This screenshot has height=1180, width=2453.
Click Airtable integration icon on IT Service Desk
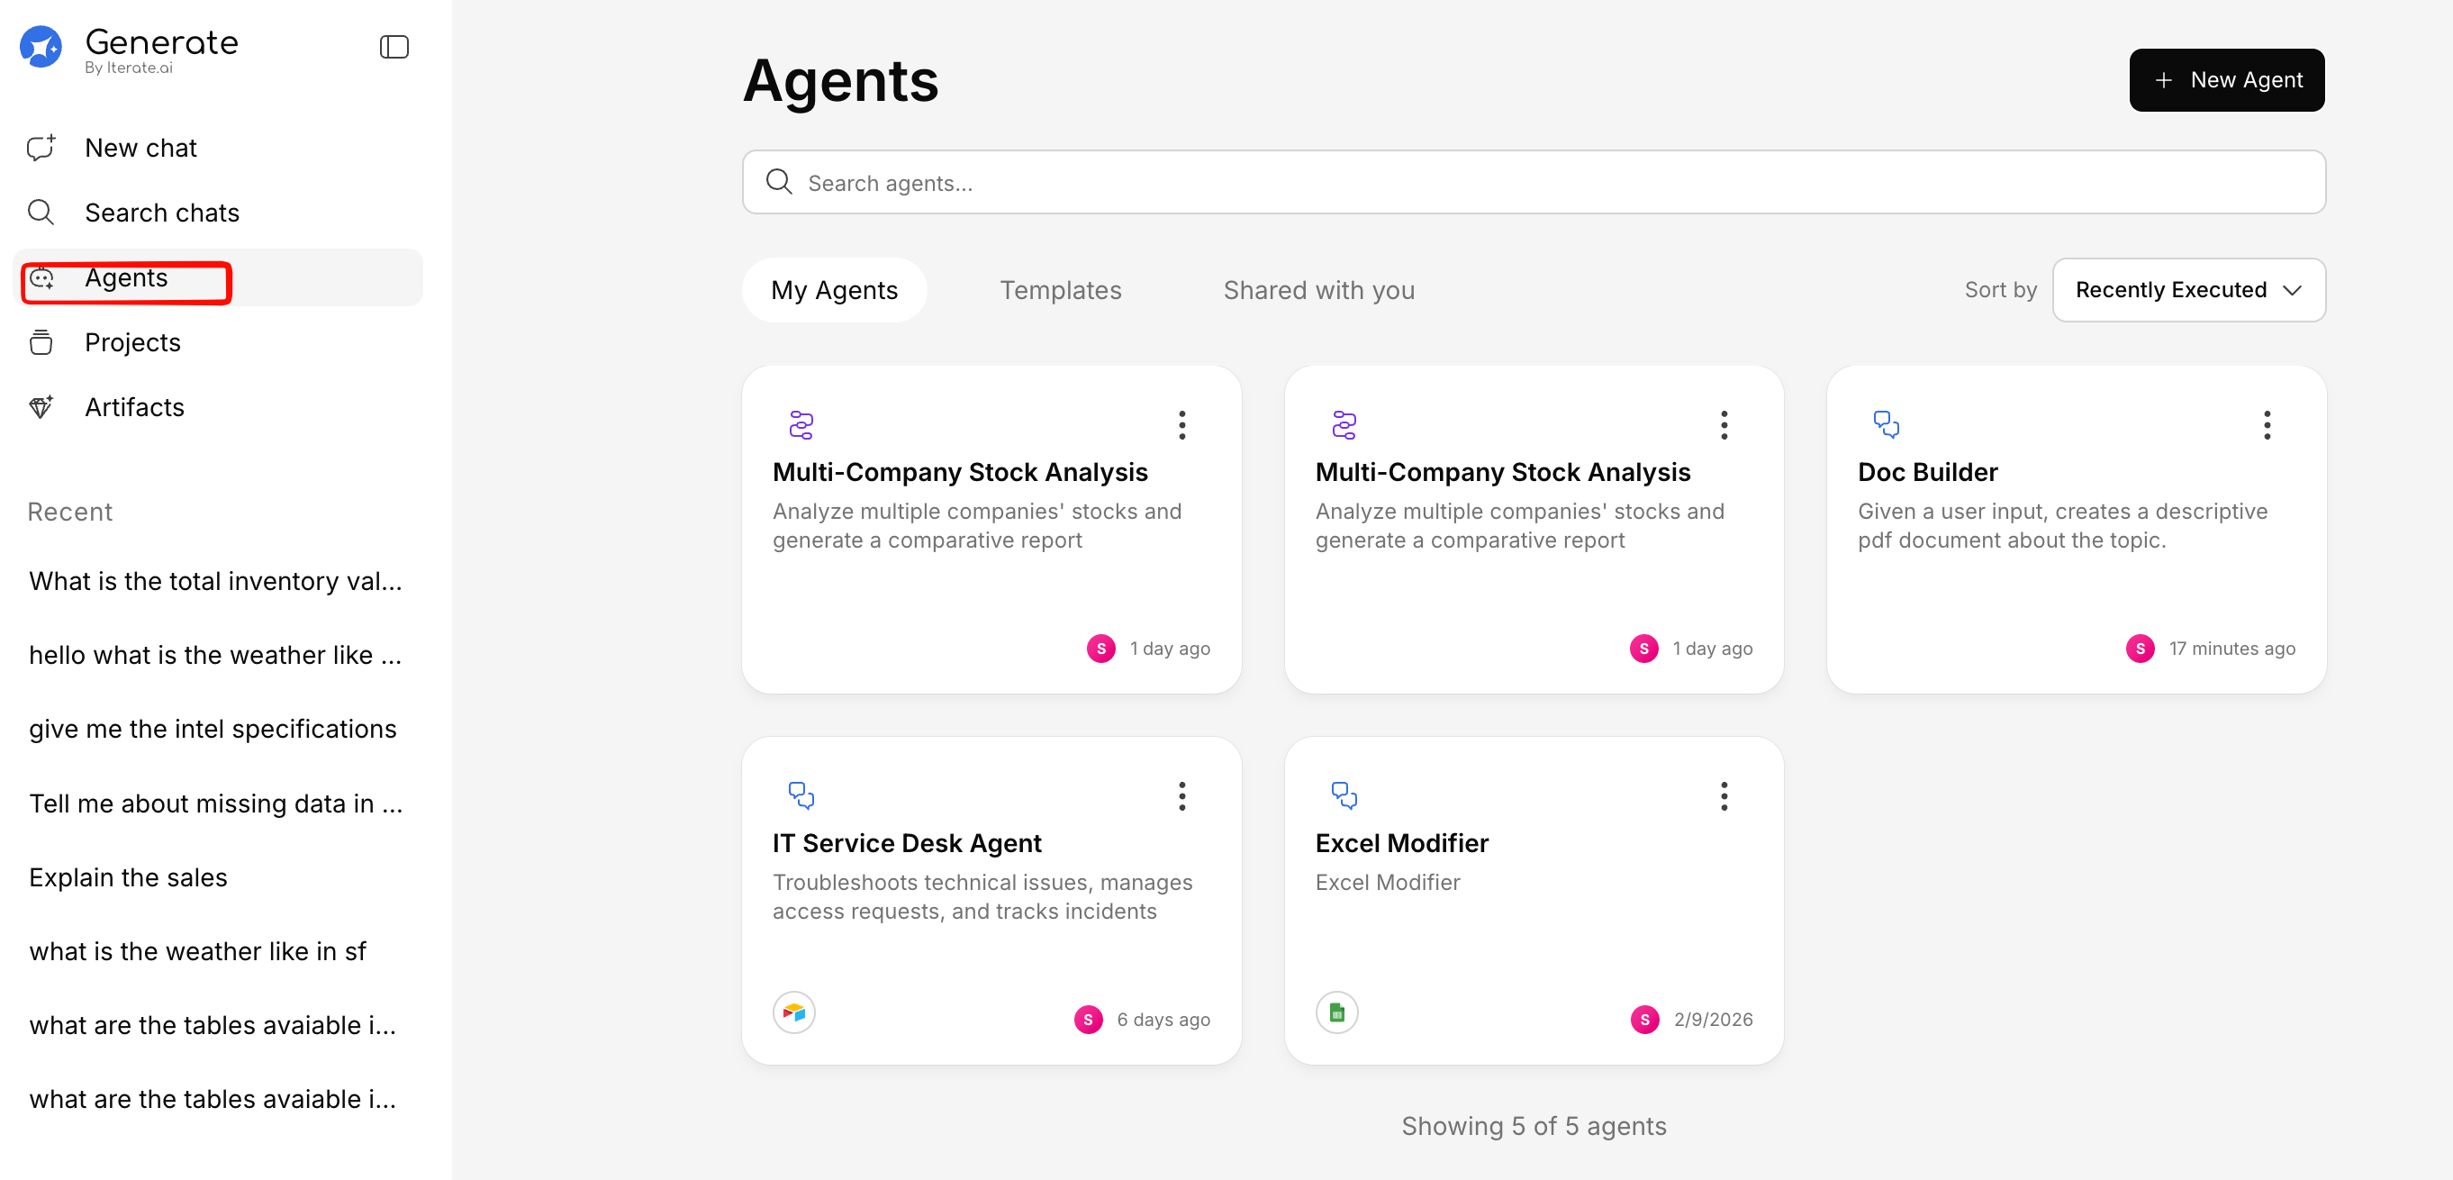(x=793, y=1012)
